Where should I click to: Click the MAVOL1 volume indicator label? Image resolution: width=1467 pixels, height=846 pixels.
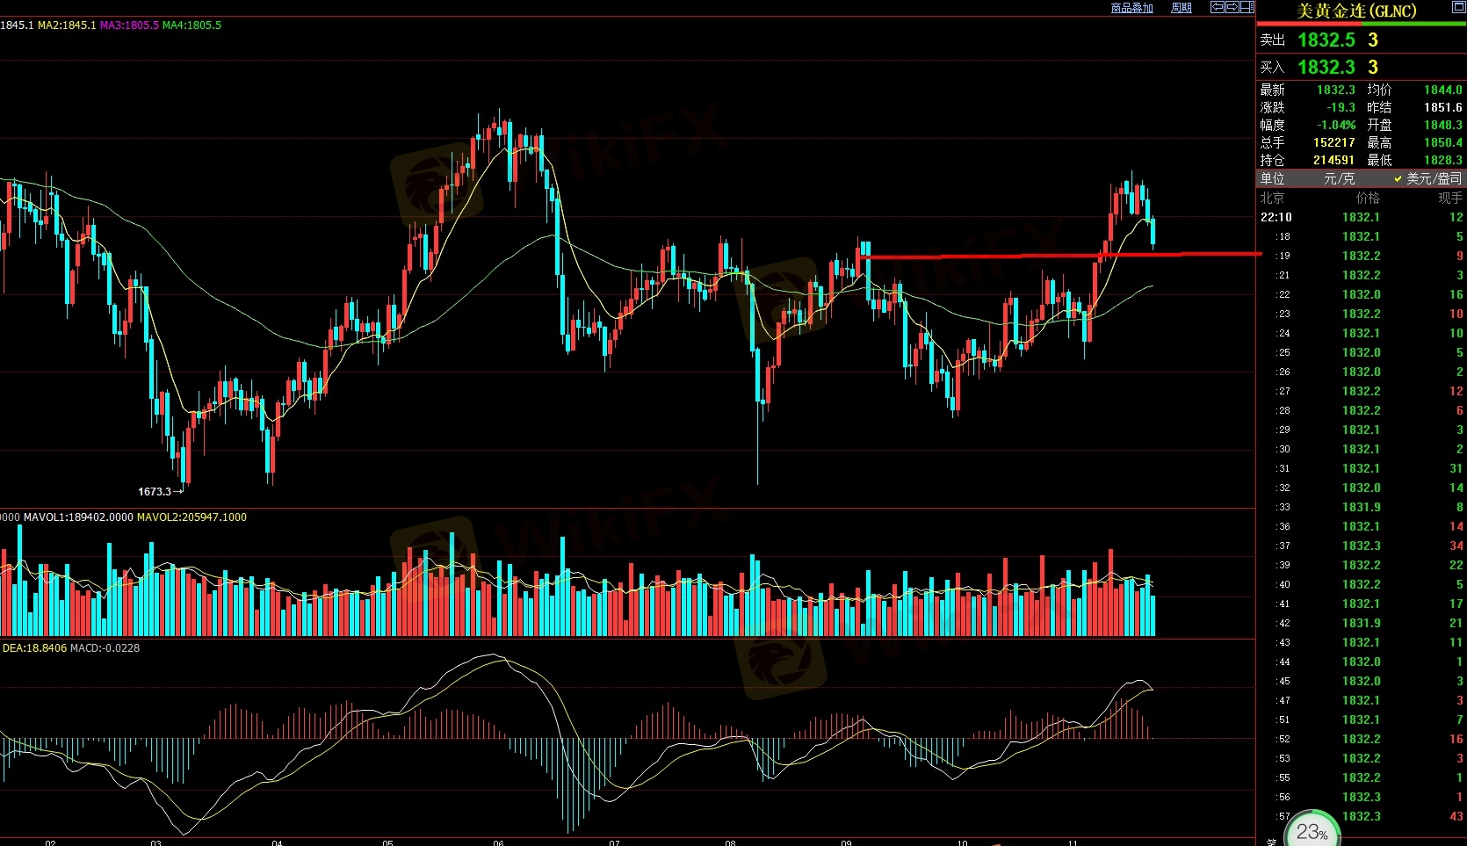point(78,517)
